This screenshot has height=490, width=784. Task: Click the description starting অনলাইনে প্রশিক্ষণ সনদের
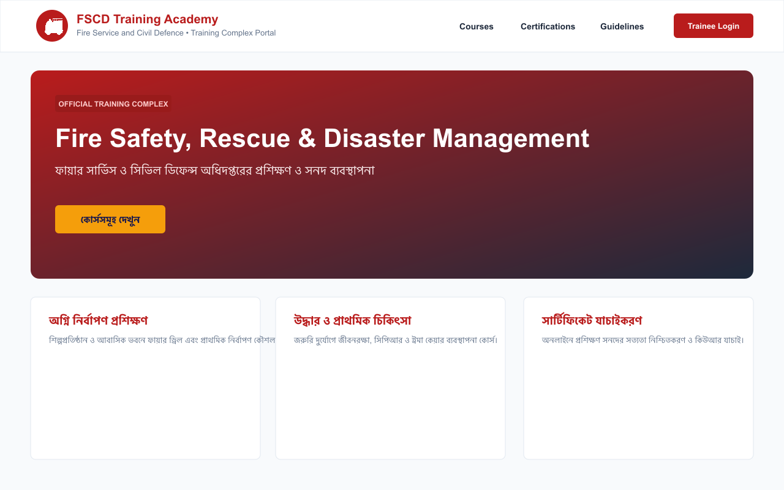[643, 340]
